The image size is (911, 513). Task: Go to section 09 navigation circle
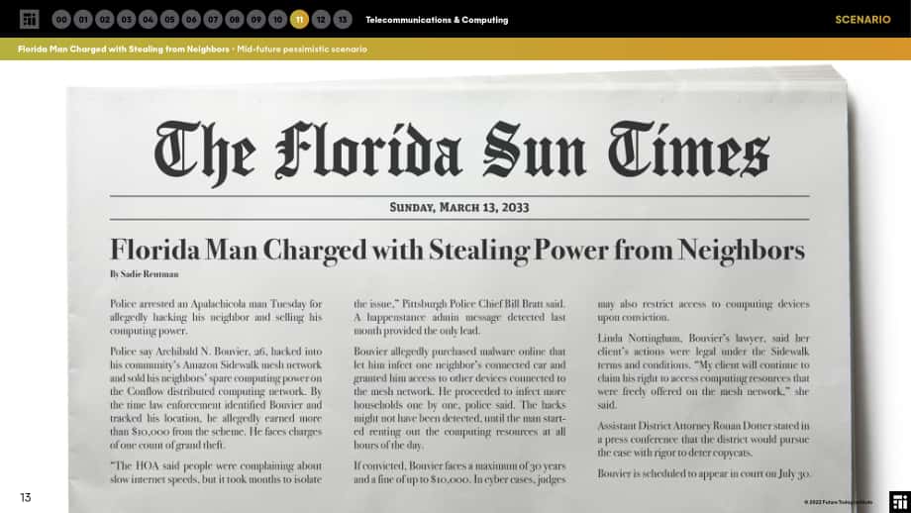tap(255, 19)
